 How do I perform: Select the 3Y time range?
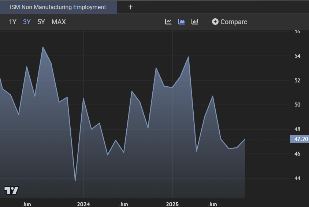tap(27, 22)
